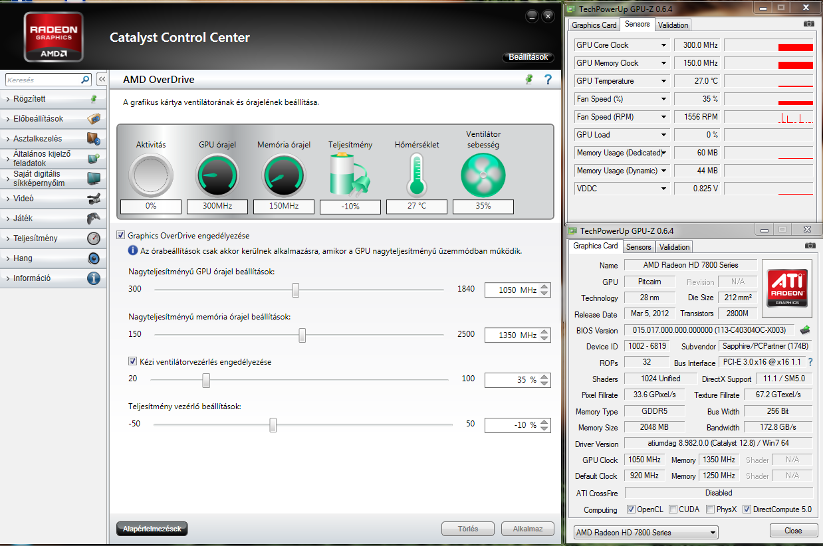The image size is (823, 546).
Task: Click the Memória órajel gauge dial
Action: coord(284,175)
